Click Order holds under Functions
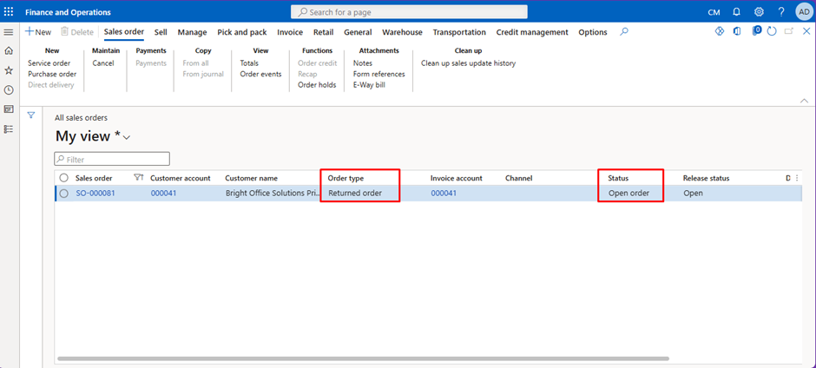Image resolution: width=816 pixels, height=368 pixels. pos(317,85)
